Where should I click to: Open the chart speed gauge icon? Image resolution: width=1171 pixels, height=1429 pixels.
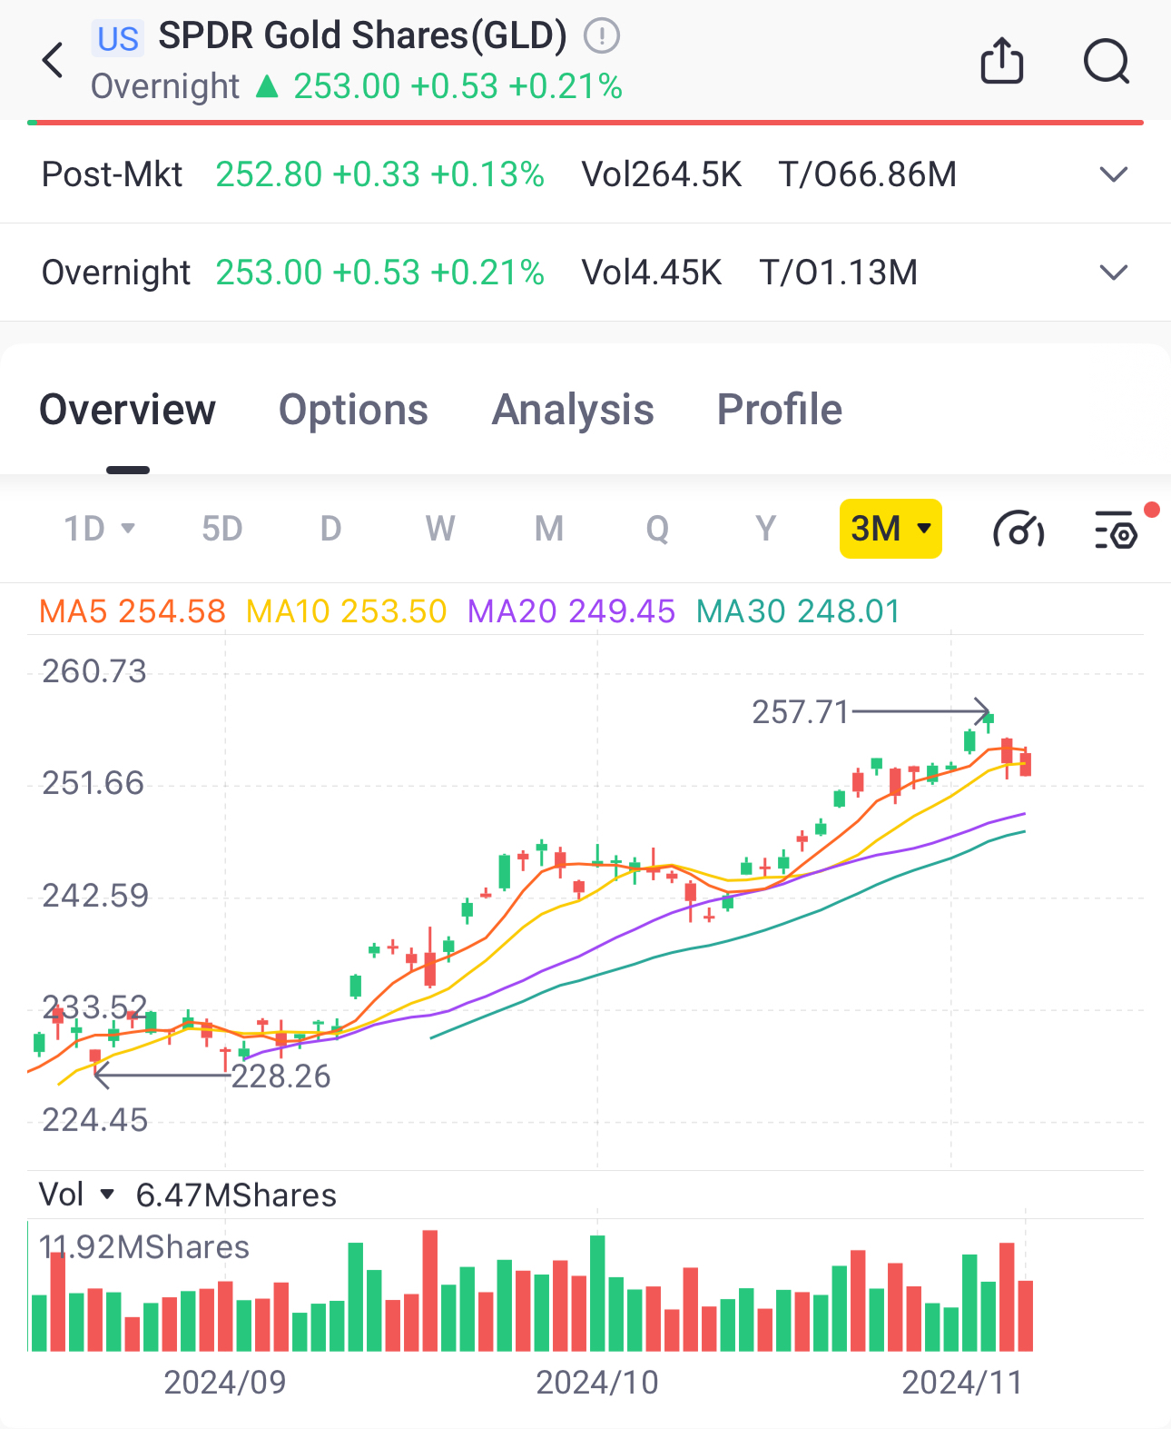pyautogui.click(x=1018, y=530)
